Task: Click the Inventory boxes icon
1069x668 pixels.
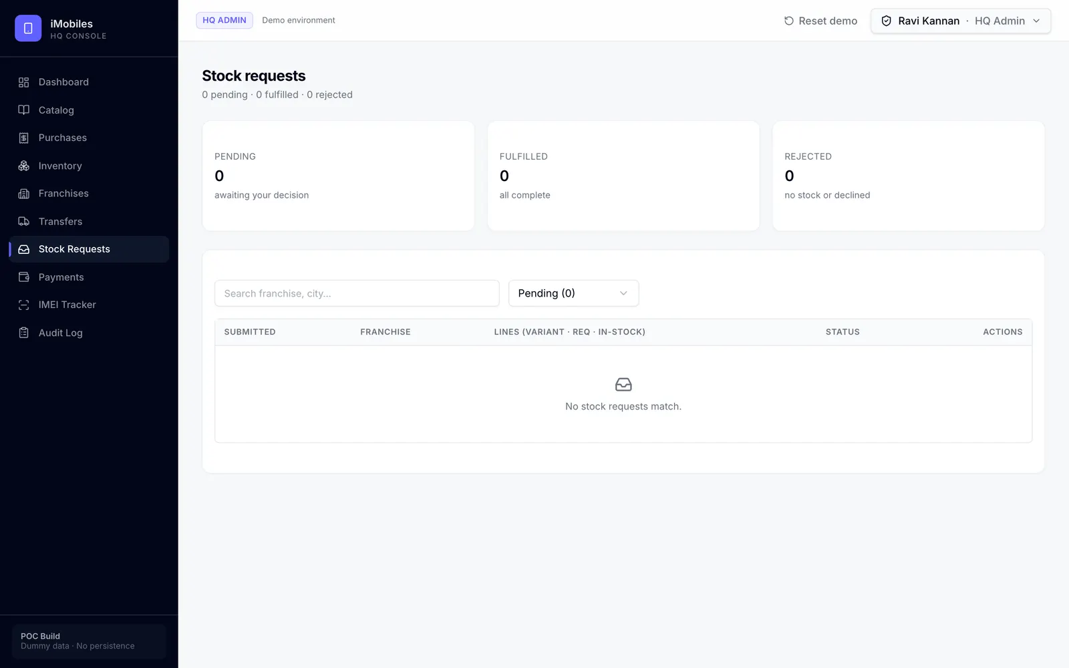Action: click(24, 166)
